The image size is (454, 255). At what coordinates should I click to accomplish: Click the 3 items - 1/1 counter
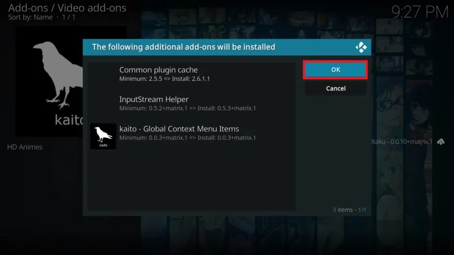click(349, 210)
